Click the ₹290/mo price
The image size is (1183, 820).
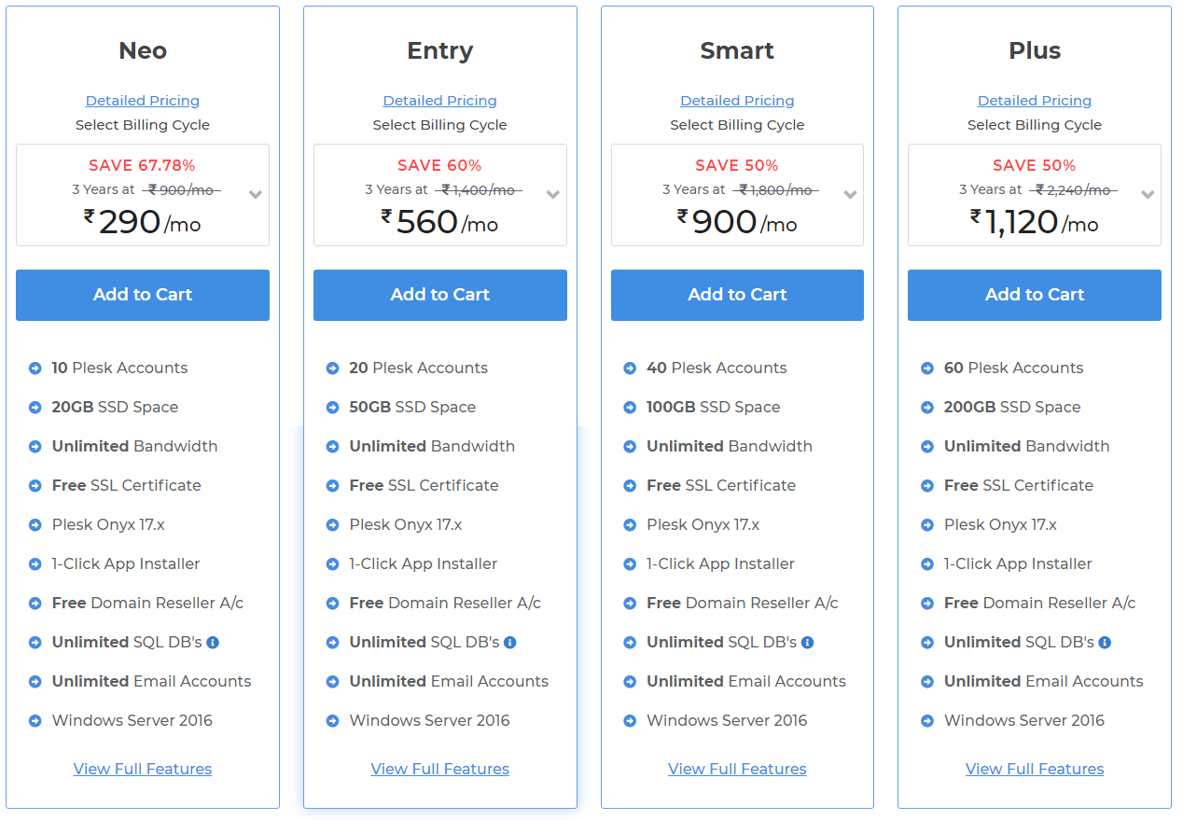click(x=143, y=221)
